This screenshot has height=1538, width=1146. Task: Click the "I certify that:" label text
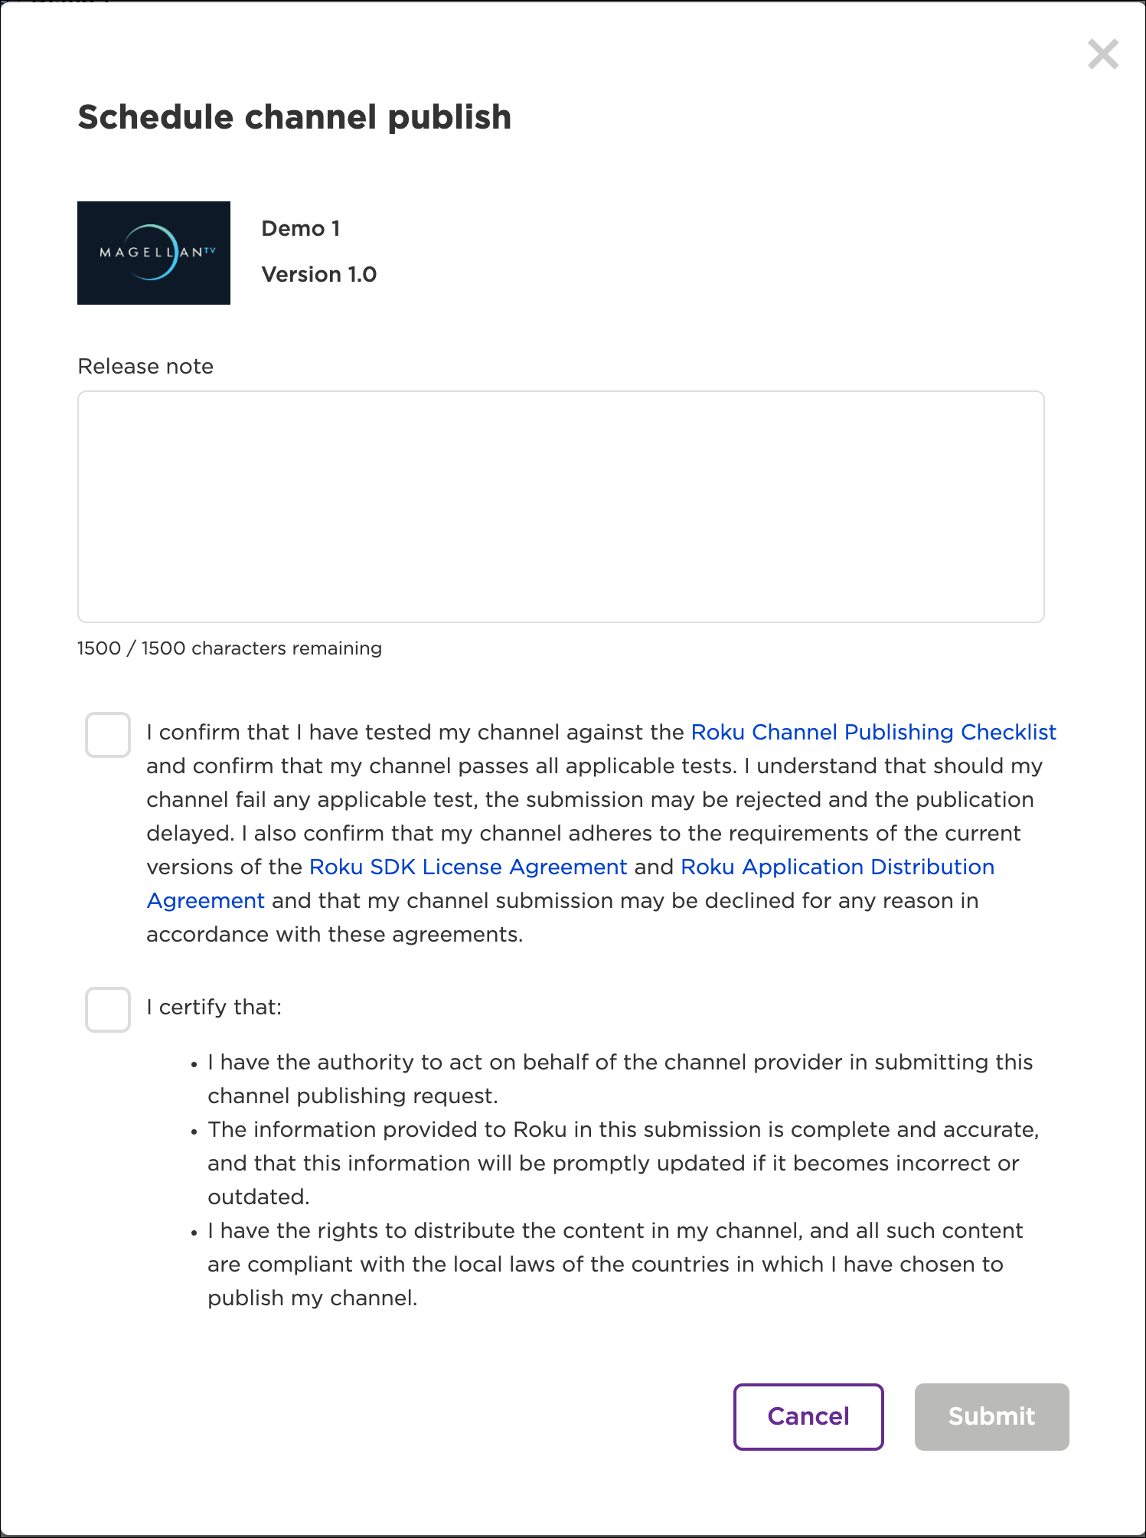214,1007
